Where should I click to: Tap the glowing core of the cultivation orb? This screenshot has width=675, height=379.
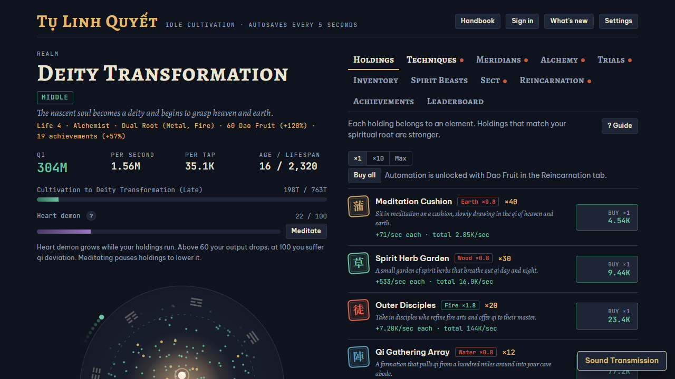point(182,375)
